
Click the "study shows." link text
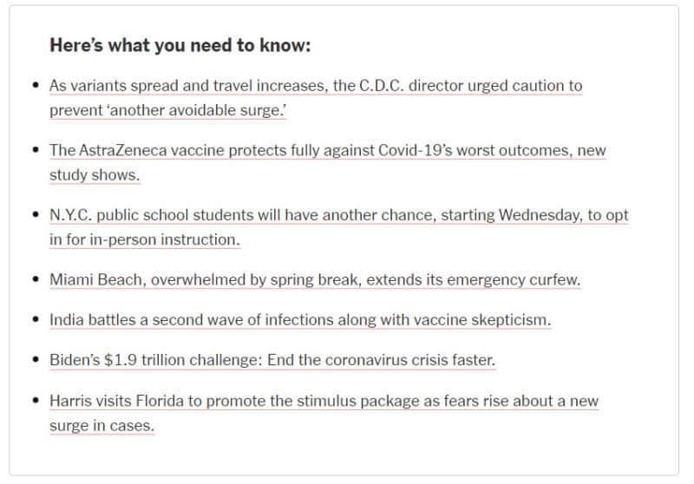click(95, 174)
